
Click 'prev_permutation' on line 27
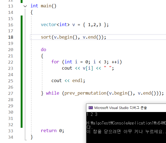pyautogui.click(x=85, y=93)
